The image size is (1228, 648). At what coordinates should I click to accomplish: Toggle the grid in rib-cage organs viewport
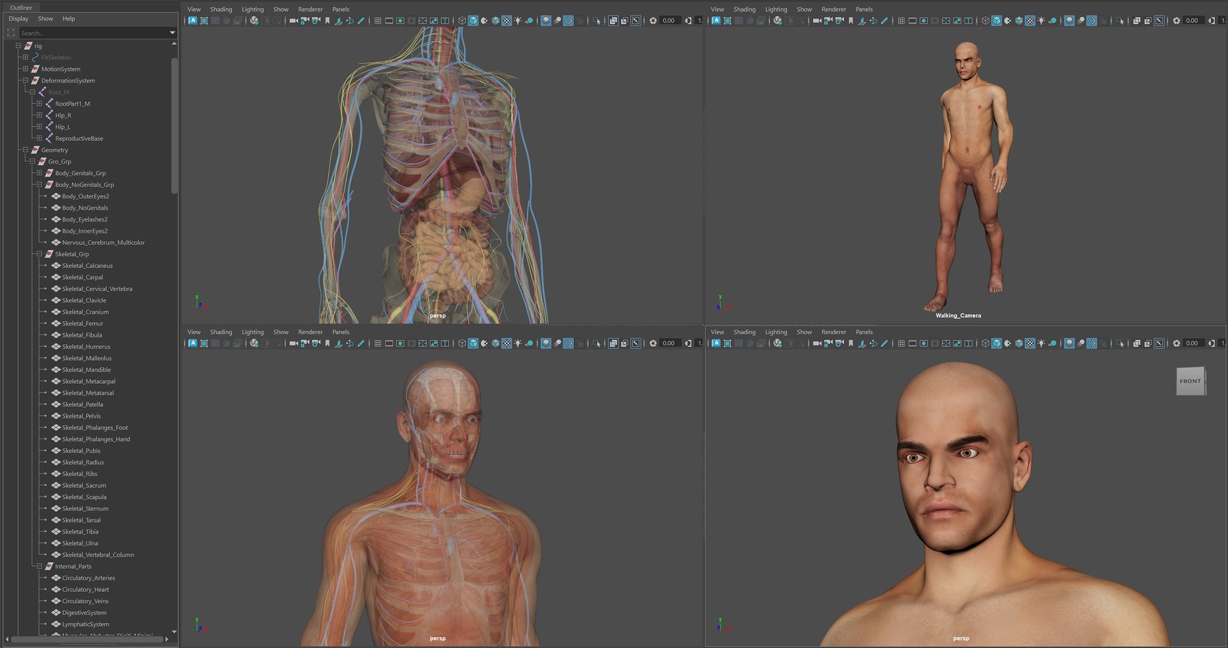(x=378, y=20)
